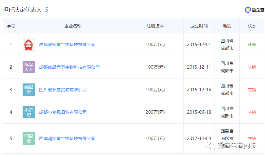Select the 注销 status of 成都小梦想酒业
The image size is (265, 157).
252,112
